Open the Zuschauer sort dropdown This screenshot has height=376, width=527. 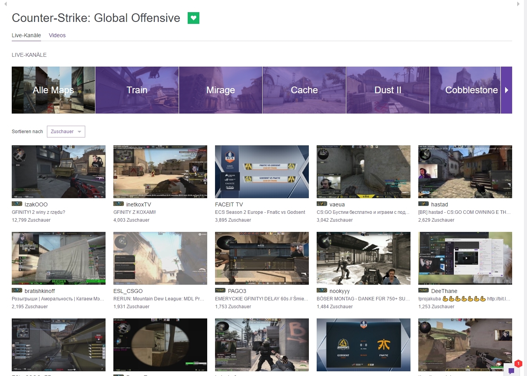pyautogui.click(x=66, y=132)
